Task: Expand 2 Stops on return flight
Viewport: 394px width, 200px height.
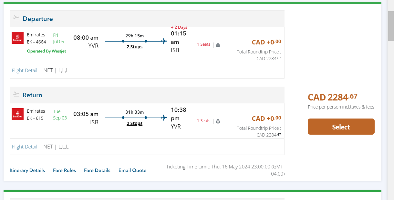Action: [134, 123]
